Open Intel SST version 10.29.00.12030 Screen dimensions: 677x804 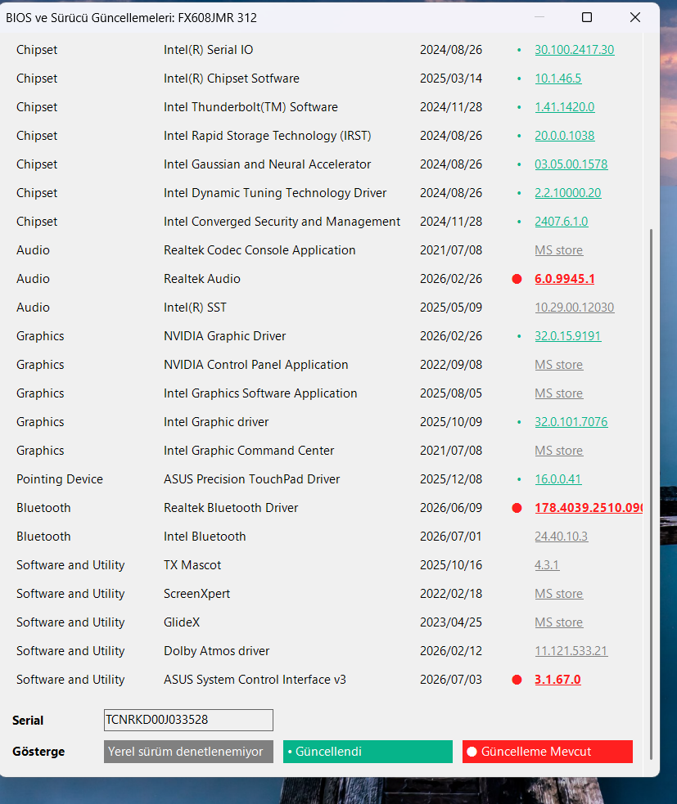coord(575,308)
